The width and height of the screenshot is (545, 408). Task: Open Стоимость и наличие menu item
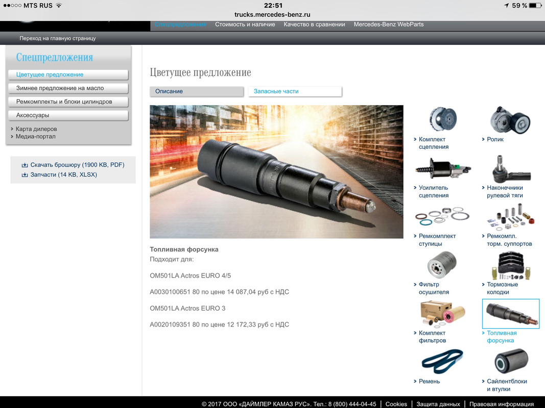coord(245,24)
